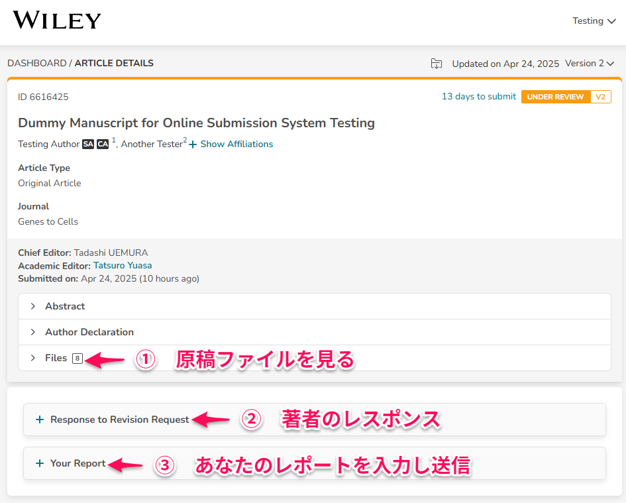
Task: Show Affiliations plus icon
Action: (x=193, y=144)
